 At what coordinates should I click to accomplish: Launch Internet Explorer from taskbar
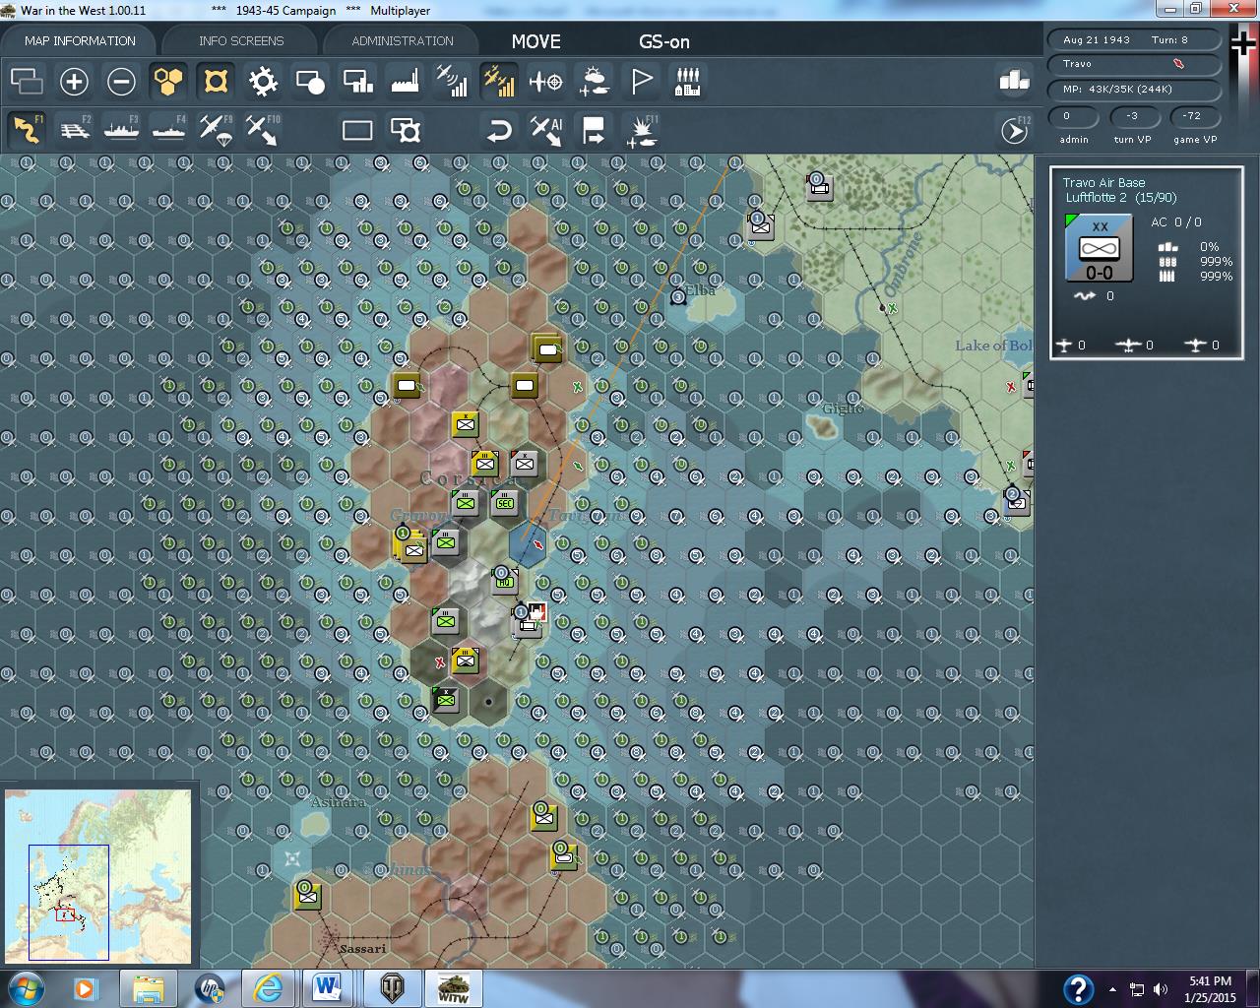coord(268,988)
